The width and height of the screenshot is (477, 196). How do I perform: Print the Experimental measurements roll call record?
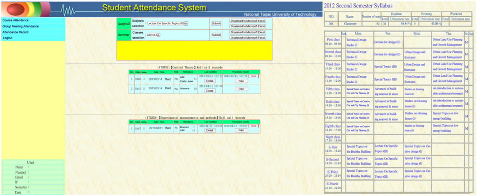(241, 130)
